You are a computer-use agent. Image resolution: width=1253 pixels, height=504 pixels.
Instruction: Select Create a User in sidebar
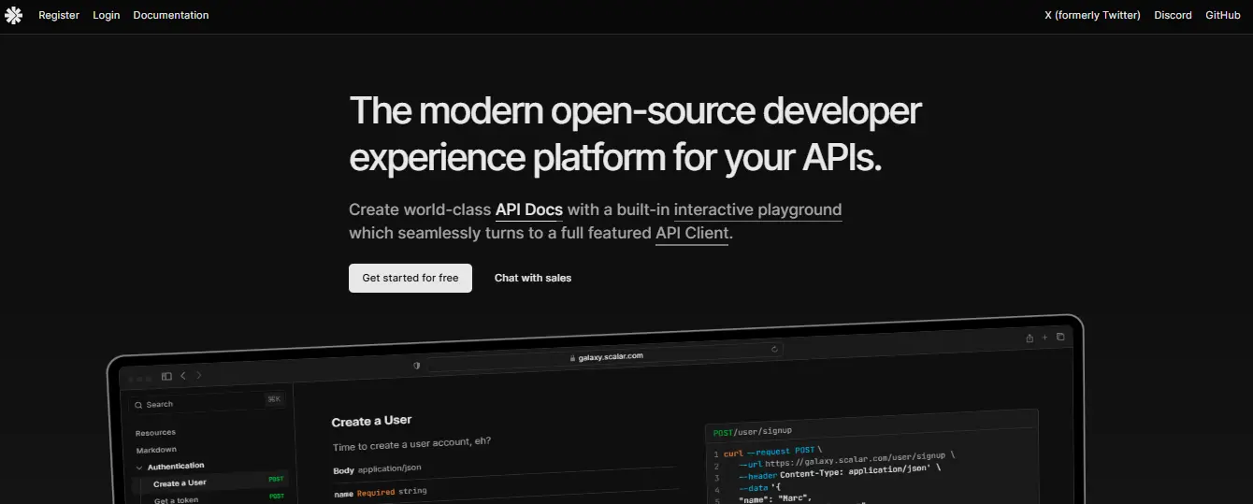[180, 482]
